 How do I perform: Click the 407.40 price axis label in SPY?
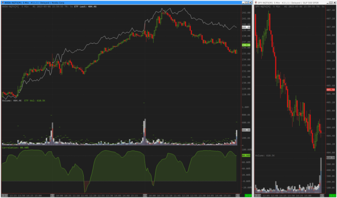click(x=331, y=10)
